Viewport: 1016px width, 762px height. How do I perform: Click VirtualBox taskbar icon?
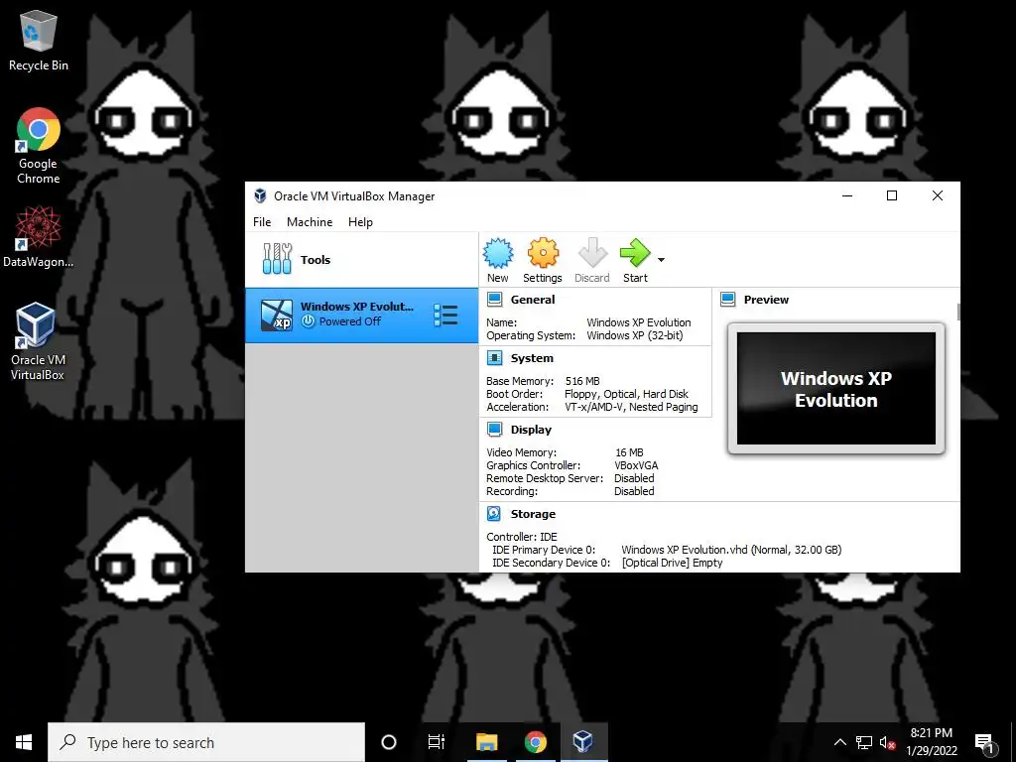pos(583,742)
